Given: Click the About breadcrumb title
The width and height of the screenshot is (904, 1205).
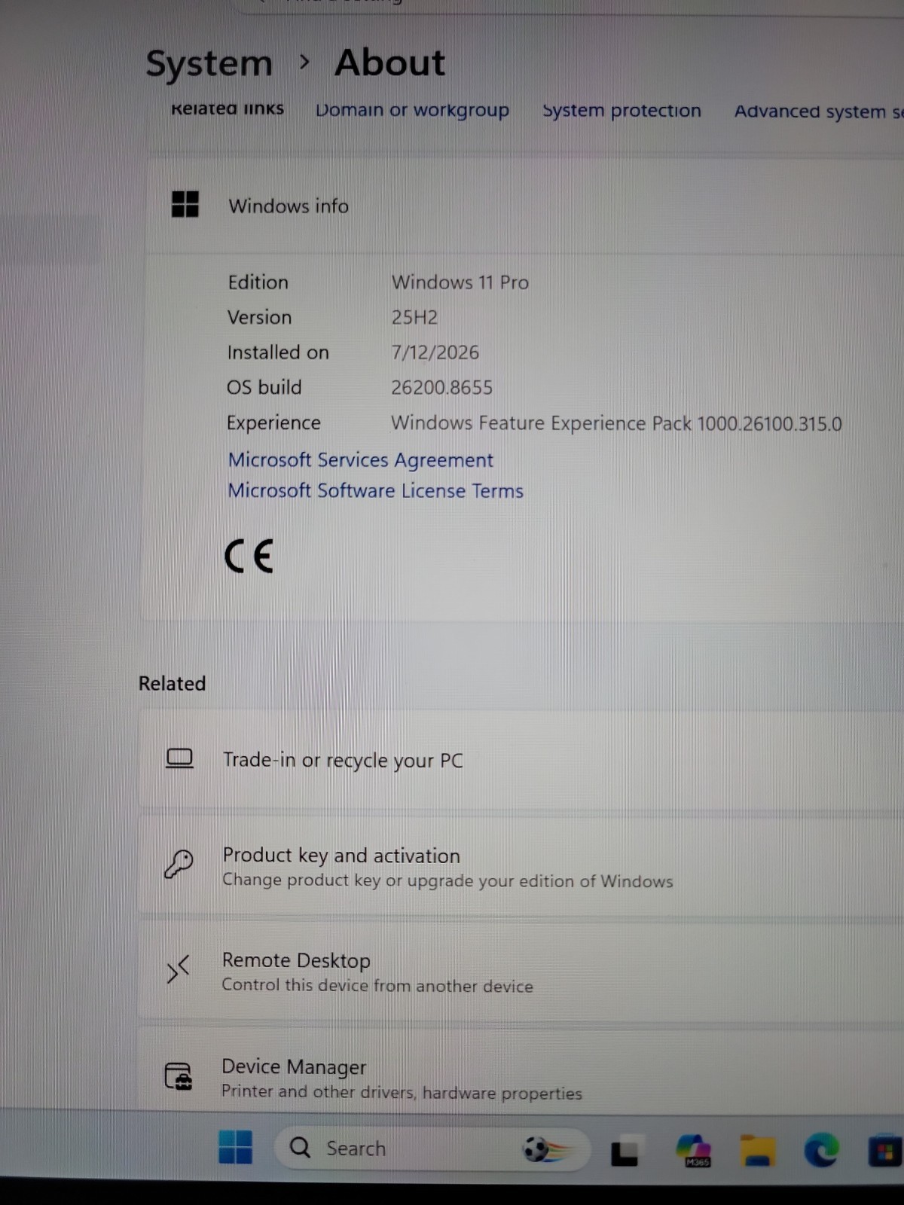Looking at the screenshot, I should pyautogui.click(x=389, y=63).
